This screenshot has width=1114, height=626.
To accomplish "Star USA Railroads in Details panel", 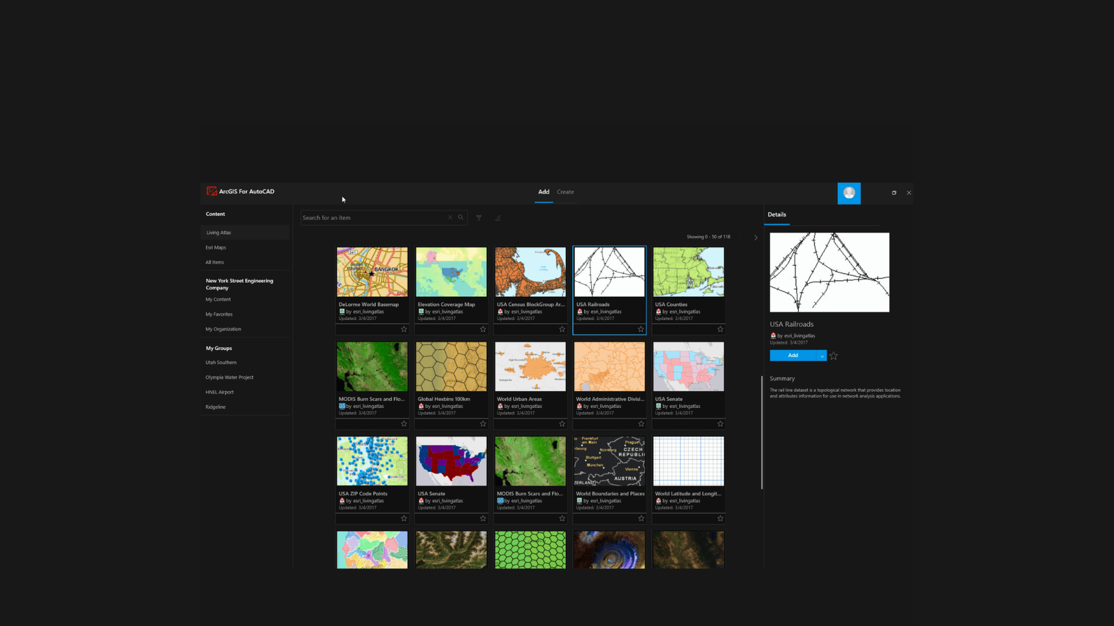I will click(x=834, y=356).
